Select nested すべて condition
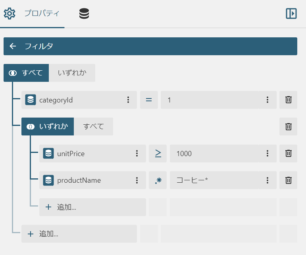Viewport: 306px width, 255px height. [94, 127]
